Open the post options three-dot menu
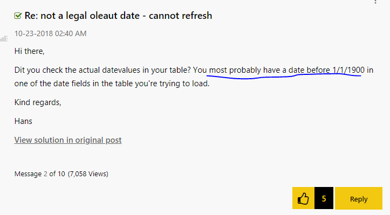 pyautogui.click(x=375, y=2)
